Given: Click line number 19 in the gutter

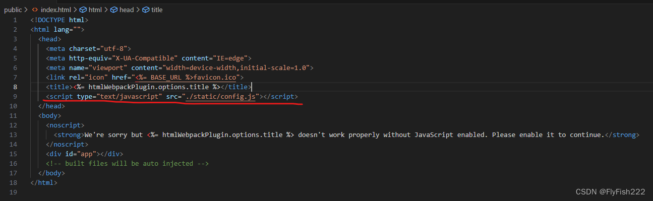Looking at the screenshot, I should coord(13,192).
